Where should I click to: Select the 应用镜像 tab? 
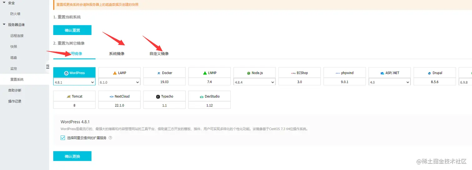tap(74, 54)
